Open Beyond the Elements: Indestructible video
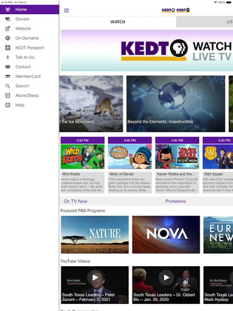The image size is (233, 311). point(176,104)
